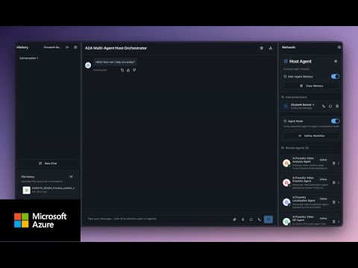Screen dimensions: 358x268
Task: Click the Video Analysis Agent avatar
Action: pos(286,163)
